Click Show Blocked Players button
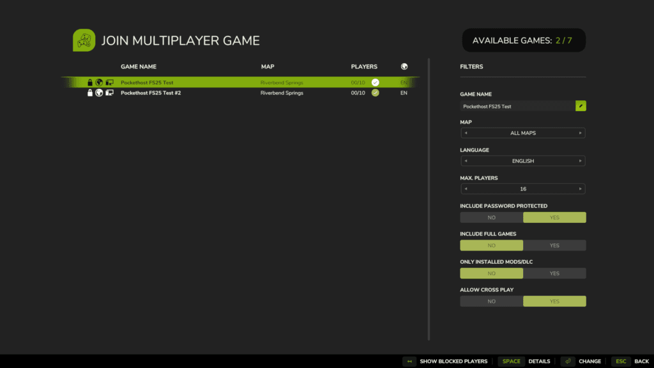This screenshot has width=654, height=368. [x=446, y=361]
